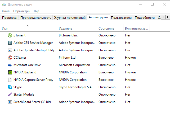Image resolution: width=170 pixels, height=113 pixels.
Task: Select the CCleaner entry name
Action: click(20, 58)
